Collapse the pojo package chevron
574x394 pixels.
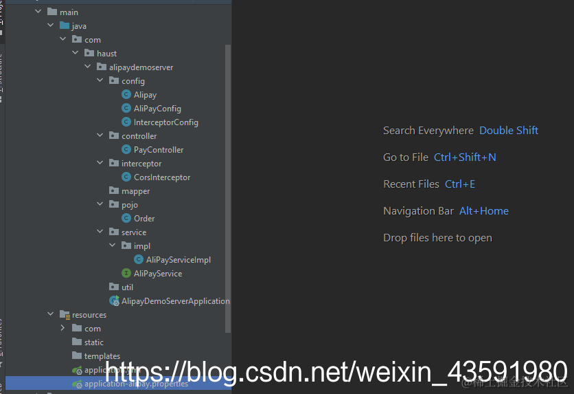tap(100, 204)
